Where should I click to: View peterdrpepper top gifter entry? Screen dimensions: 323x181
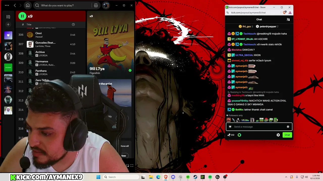pyautogui.click(x=267, y=26)
